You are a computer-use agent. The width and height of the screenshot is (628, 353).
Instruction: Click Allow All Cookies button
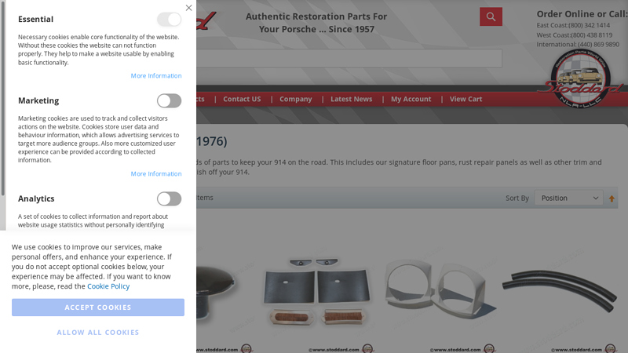coord(98,332)
